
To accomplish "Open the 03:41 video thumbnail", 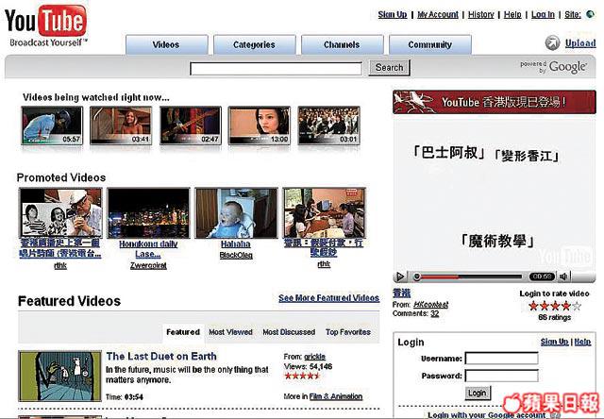I will point(121,126).
